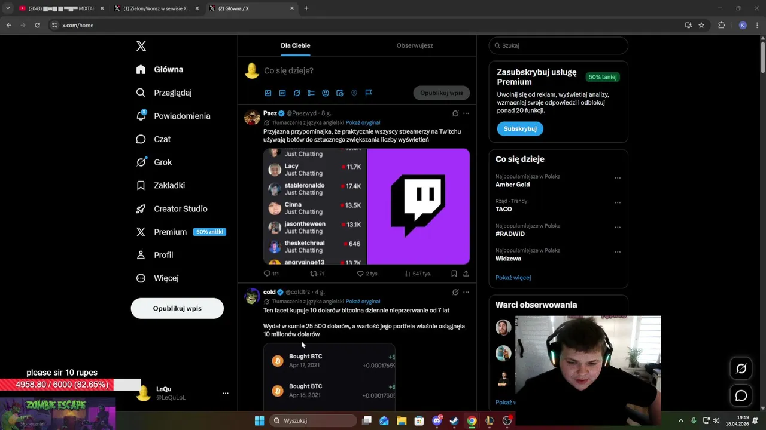Screen dimensions: 766x430
Task: Like the Paez post
Action: click(x=367, y=274)
